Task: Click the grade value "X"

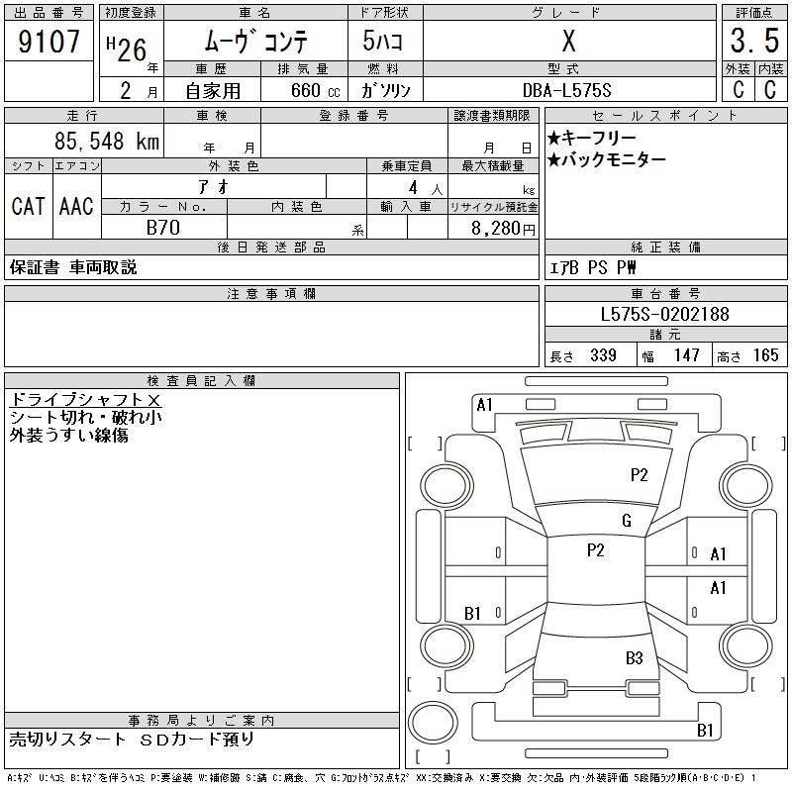Action: click(x=568, y=41)
